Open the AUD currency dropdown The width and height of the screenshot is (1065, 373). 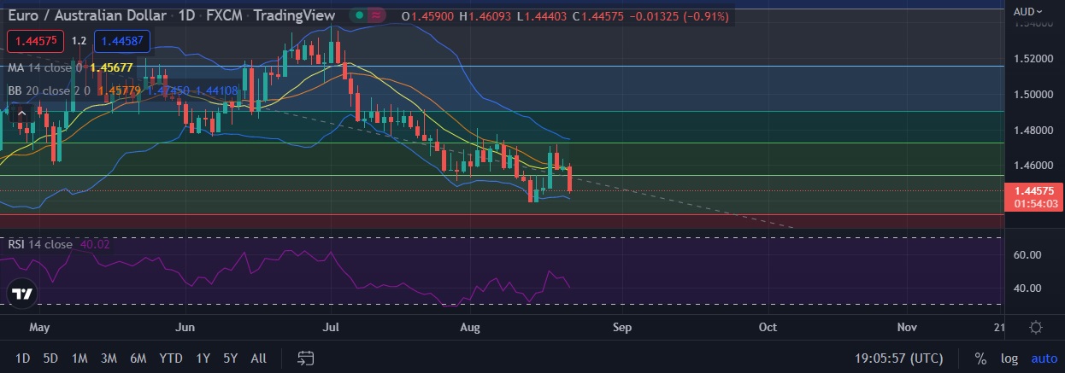pyautogui.click(x=1028, y=11)
